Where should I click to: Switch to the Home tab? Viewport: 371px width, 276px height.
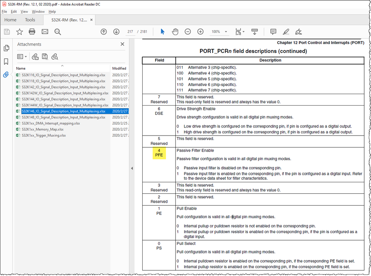pos(10,20)
